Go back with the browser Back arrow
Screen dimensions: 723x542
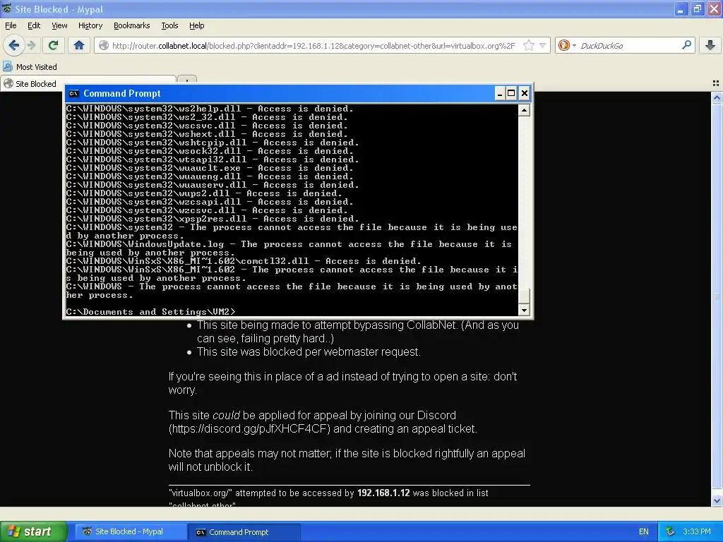coord(14,45)
